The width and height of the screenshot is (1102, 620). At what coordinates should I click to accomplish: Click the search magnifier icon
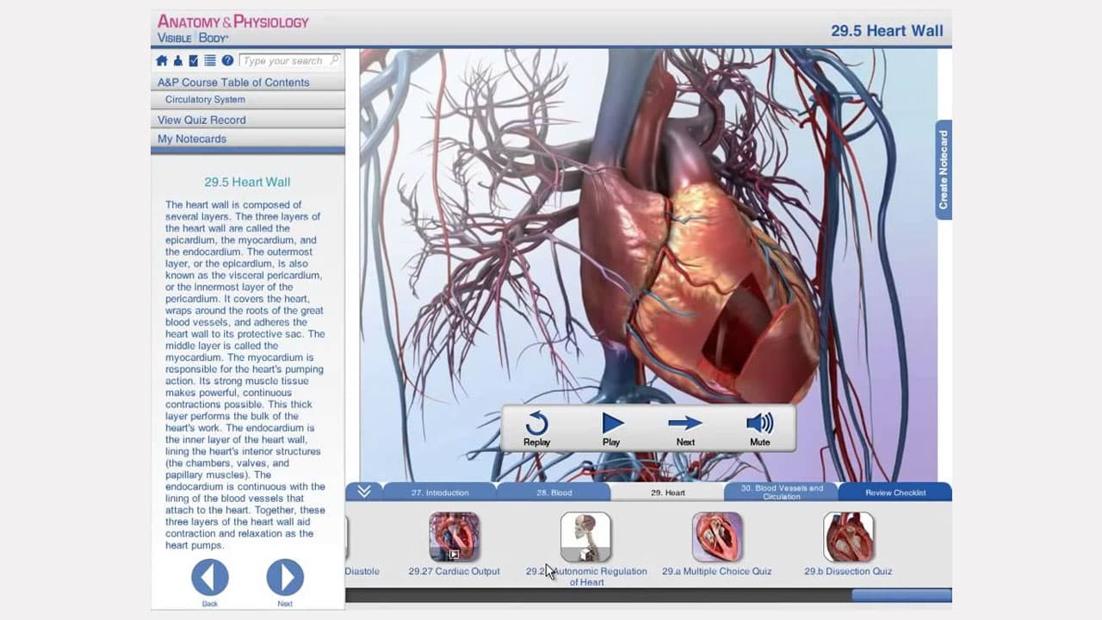click(336, 60)
